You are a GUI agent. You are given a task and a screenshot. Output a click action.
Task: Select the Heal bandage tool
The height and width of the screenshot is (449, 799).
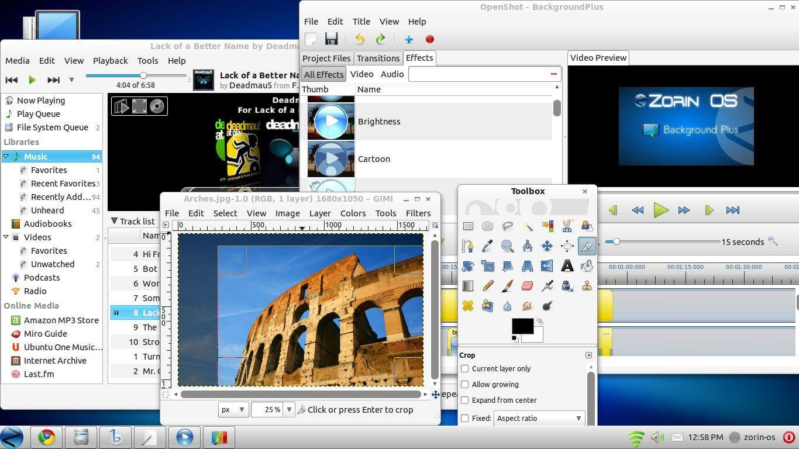coord(468,306)
